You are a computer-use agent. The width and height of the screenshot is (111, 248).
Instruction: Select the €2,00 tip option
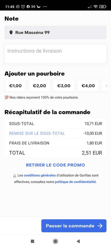click(39, 86)
